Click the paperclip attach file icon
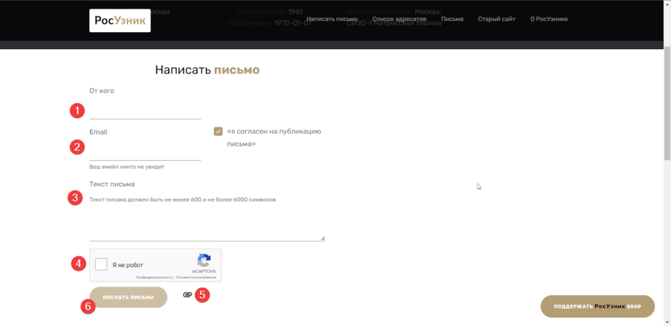 click(187, 295)
